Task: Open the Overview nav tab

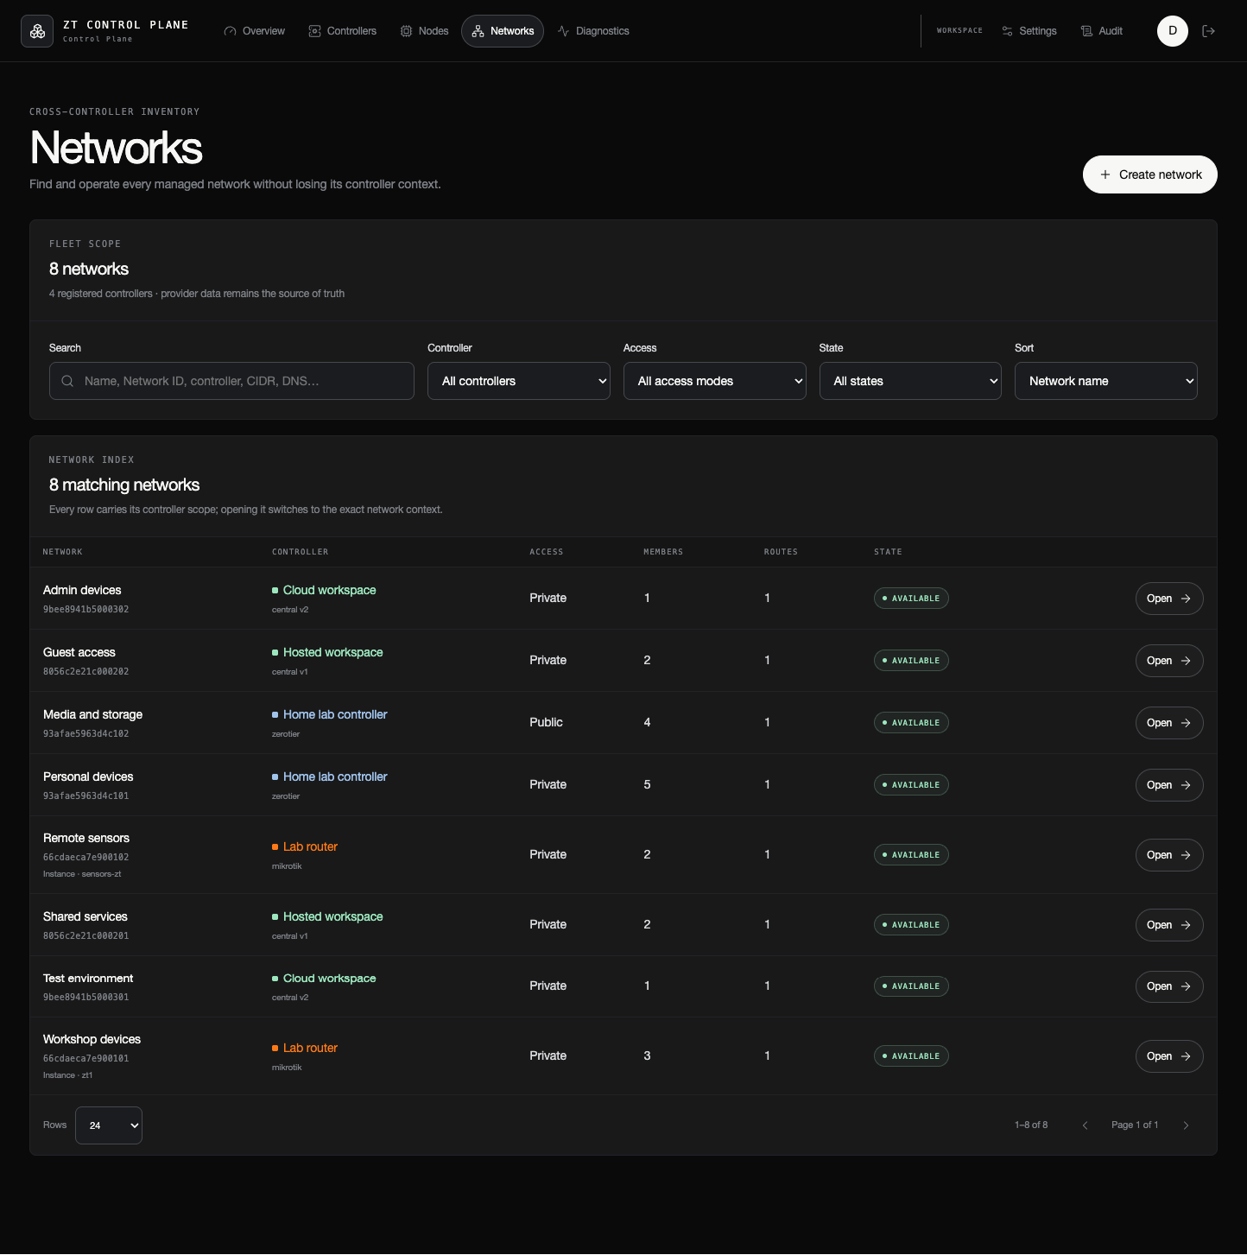Action: pos(254,31)
